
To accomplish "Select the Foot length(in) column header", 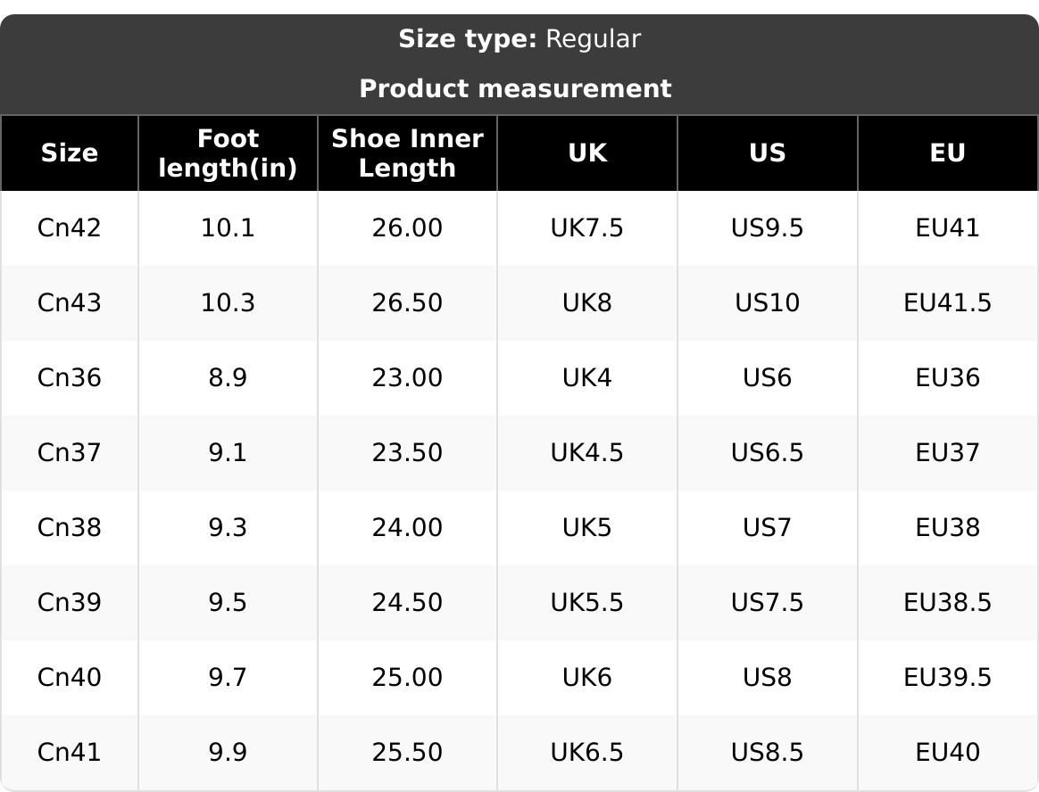I will pos(228,153).
